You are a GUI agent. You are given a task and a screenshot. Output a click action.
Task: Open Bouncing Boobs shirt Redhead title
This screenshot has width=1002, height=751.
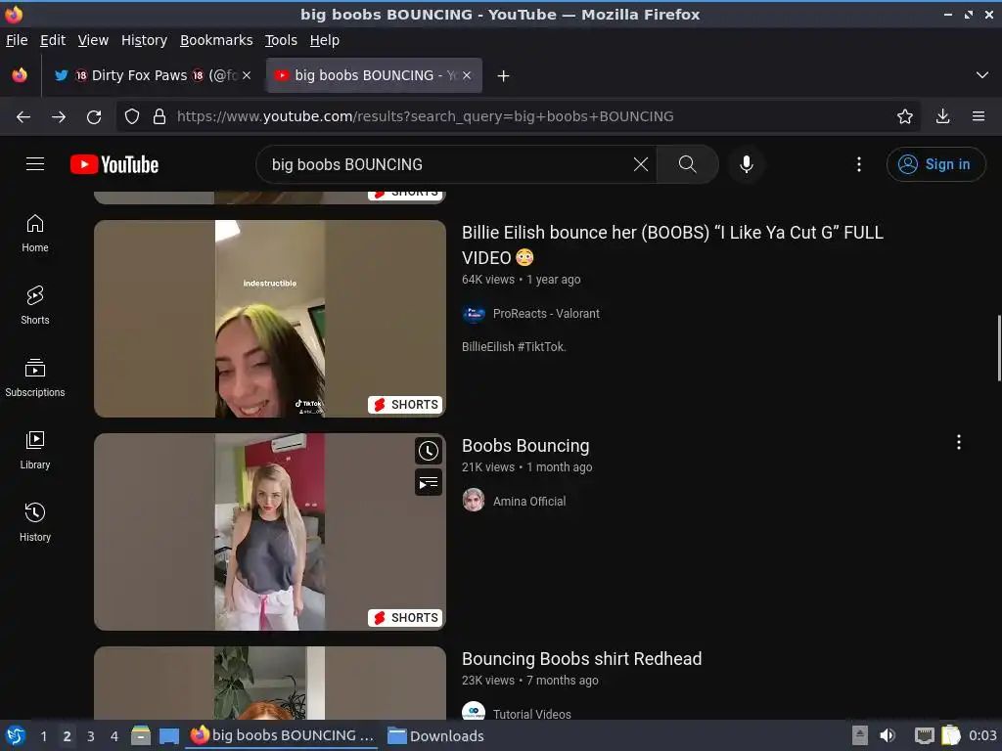(x=581, y=658)
